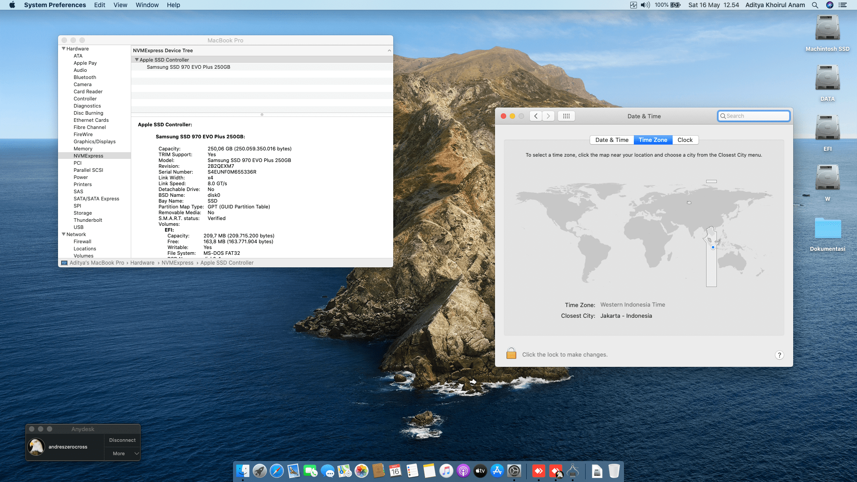Image resolution: width=857 pixels, height=482 pixels.
Task: Click the Search field in preferences
Action: tap(753, 116)
